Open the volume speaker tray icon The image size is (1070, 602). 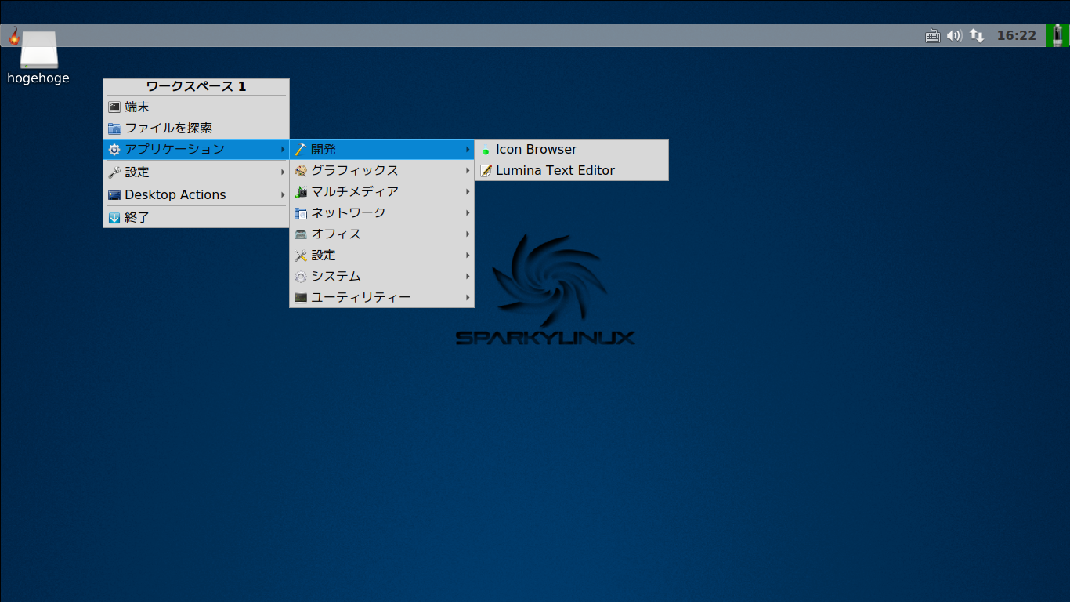[x=954, y=35]
